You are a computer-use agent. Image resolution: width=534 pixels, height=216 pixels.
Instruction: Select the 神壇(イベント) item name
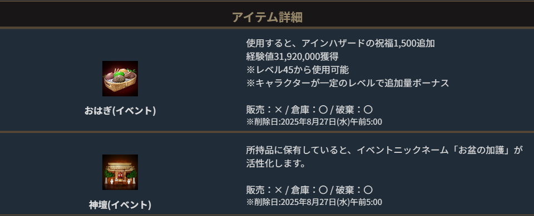point(120,204)
